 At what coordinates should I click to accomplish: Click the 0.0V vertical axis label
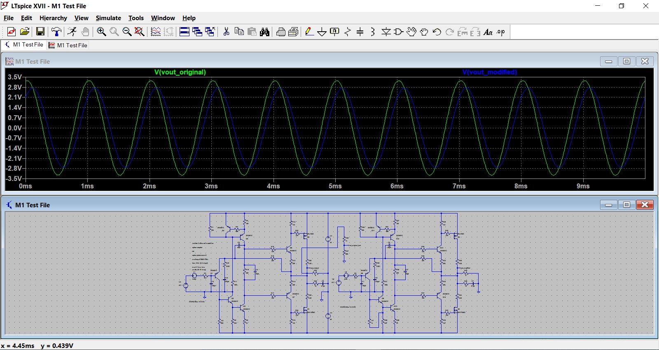click(x=14, y=128)
